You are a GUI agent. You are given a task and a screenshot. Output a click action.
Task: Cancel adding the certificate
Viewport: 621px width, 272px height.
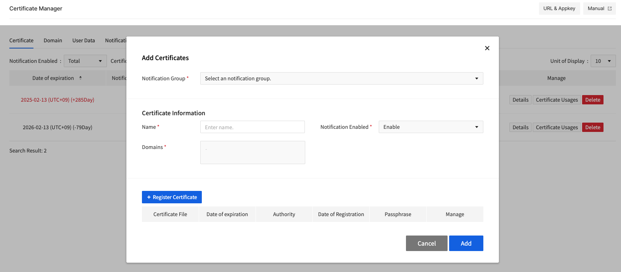(x=426, y=243)
